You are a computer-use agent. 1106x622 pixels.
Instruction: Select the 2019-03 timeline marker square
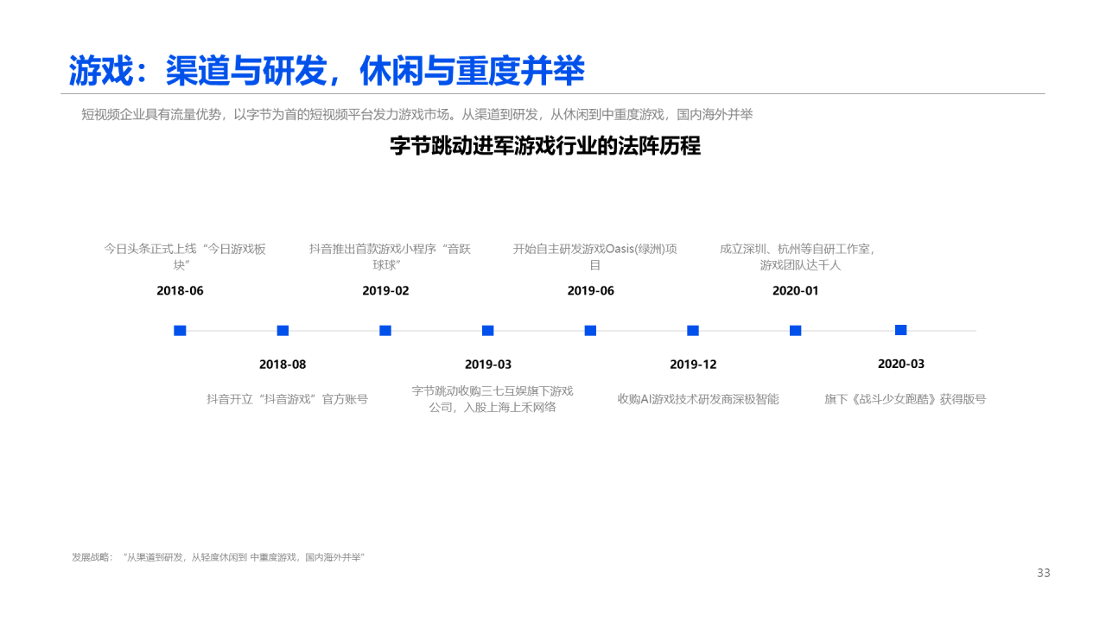(x=487, y=330)
